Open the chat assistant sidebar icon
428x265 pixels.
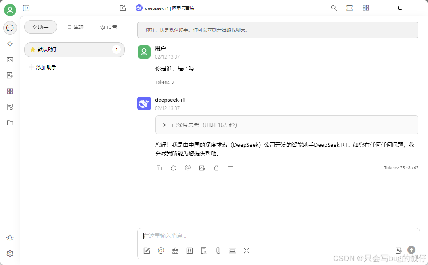10,28
